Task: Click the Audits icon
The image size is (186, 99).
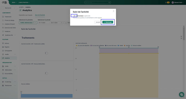Action: 3,54
